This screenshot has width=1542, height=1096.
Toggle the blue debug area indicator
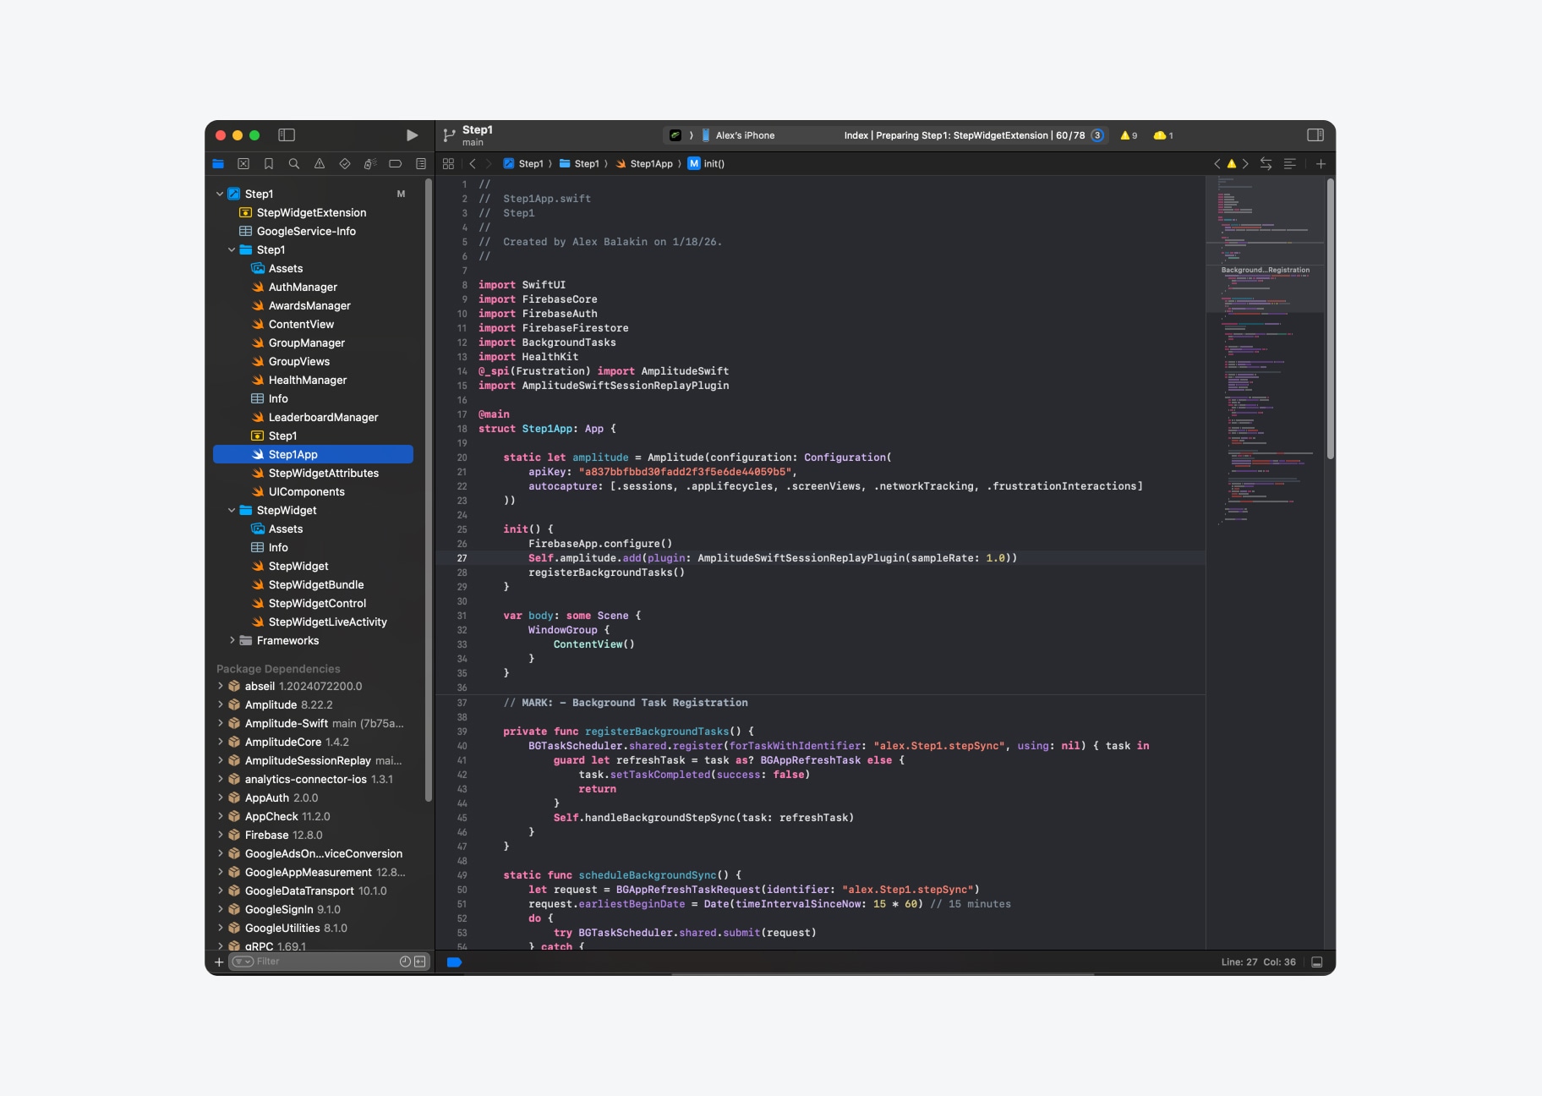[454, 962]
